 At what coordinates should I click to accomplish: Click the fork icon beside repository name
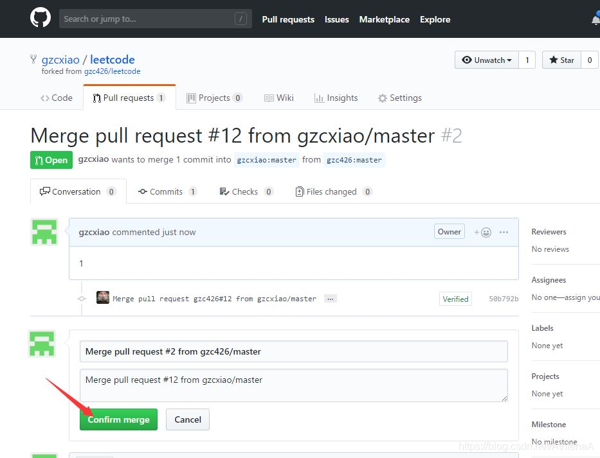click(33, 59)
